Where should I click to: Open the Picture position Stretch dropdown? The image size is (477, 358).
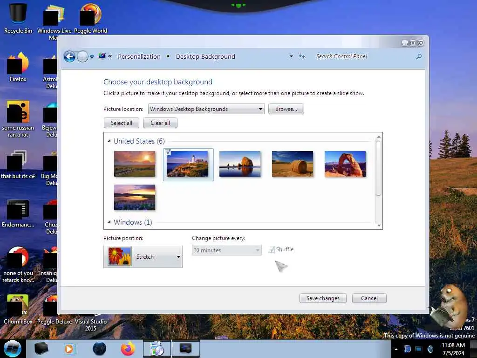click(143, 256)
